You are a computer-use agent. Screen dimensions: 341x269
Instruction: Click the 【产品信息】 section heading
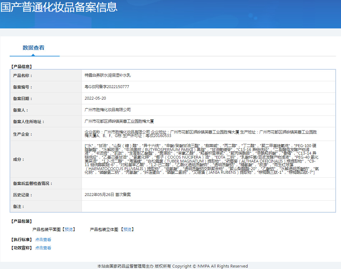point(22,67)
